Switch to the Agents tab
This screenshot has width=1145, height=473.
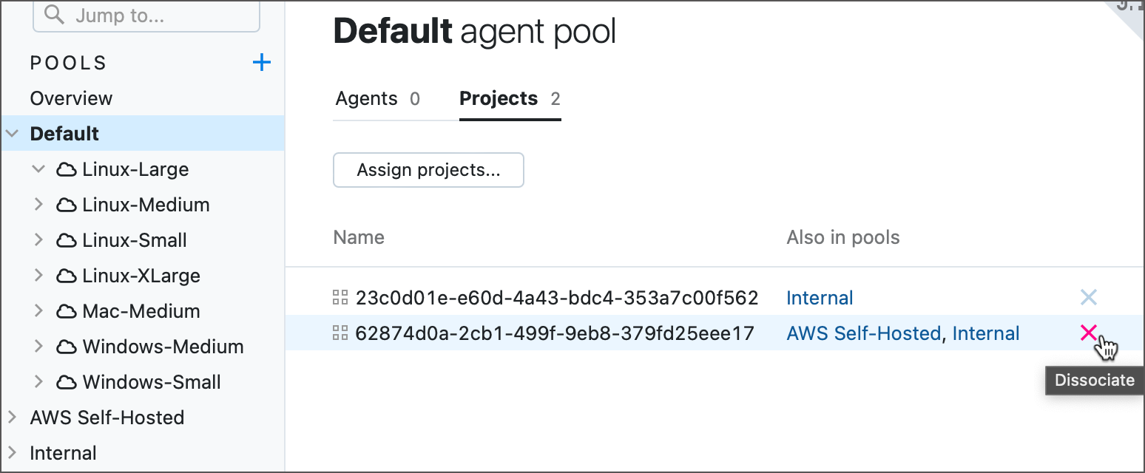(365, 98)
